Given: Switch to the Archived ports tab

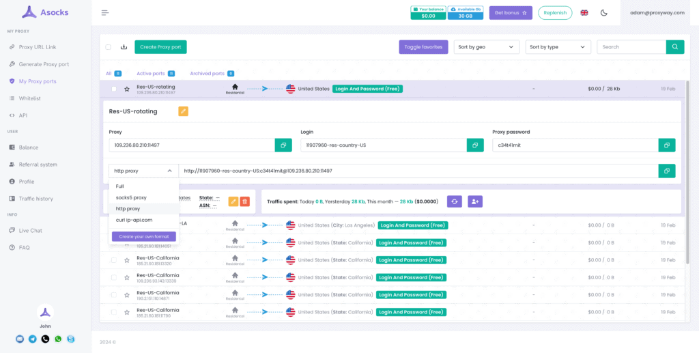Looking at the screenshot, I should [208, 73].
